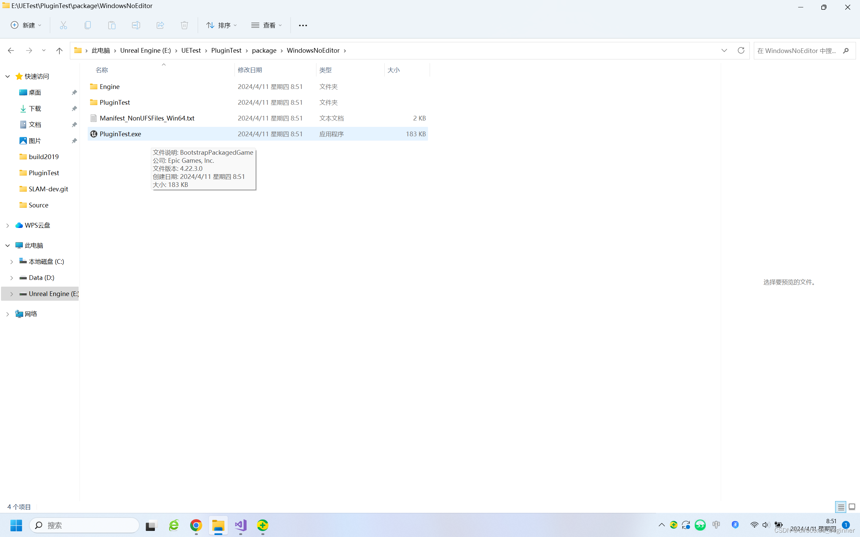Expand the 网络 tree node
Screen dimensions: 860x537
click(x=7, y=314)
